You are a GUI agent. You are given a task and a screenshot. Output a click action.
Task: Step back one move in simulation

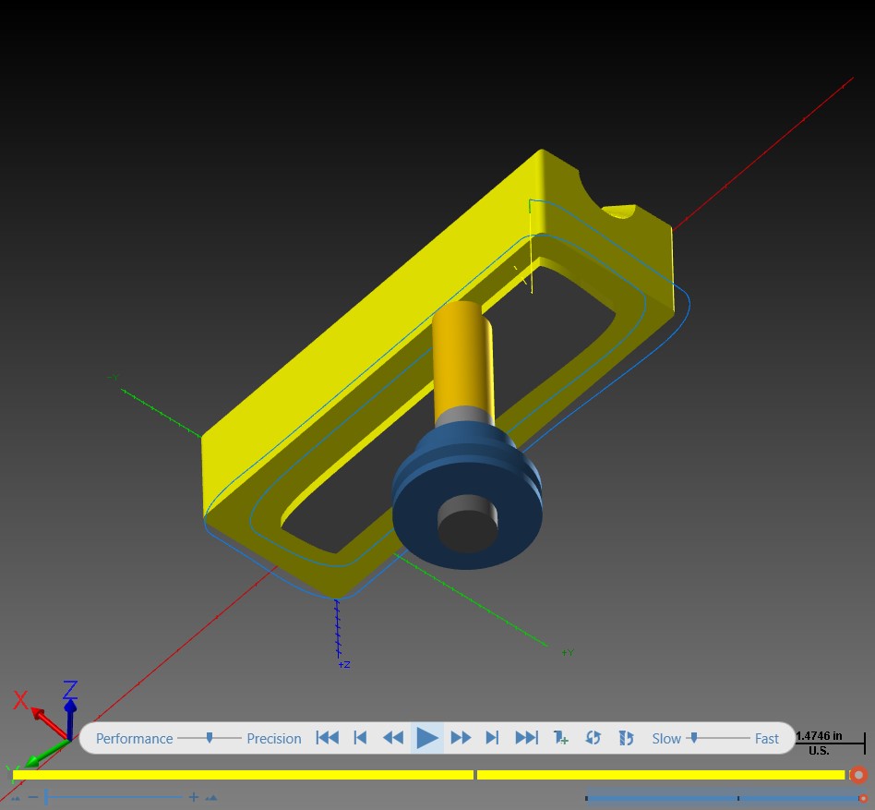point(361,738)
